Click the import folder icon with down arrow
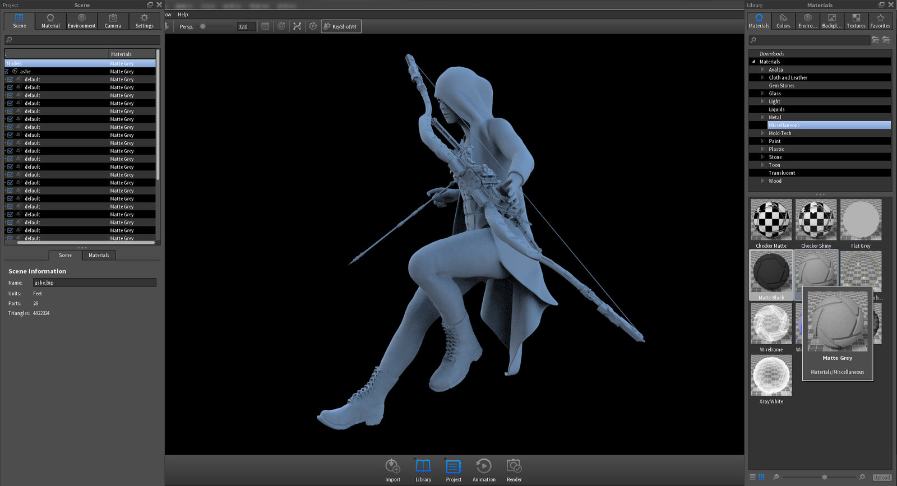Image resolution: width=897 pixels, height=486 pixels. (x=886, y=40)
